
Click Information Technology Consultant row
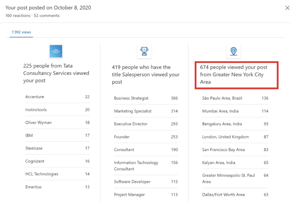(145, 166)
